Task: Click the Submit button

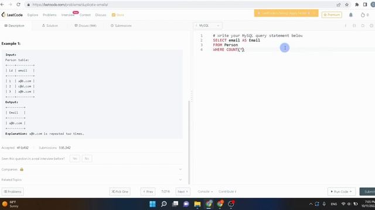Action: (367, 192)
